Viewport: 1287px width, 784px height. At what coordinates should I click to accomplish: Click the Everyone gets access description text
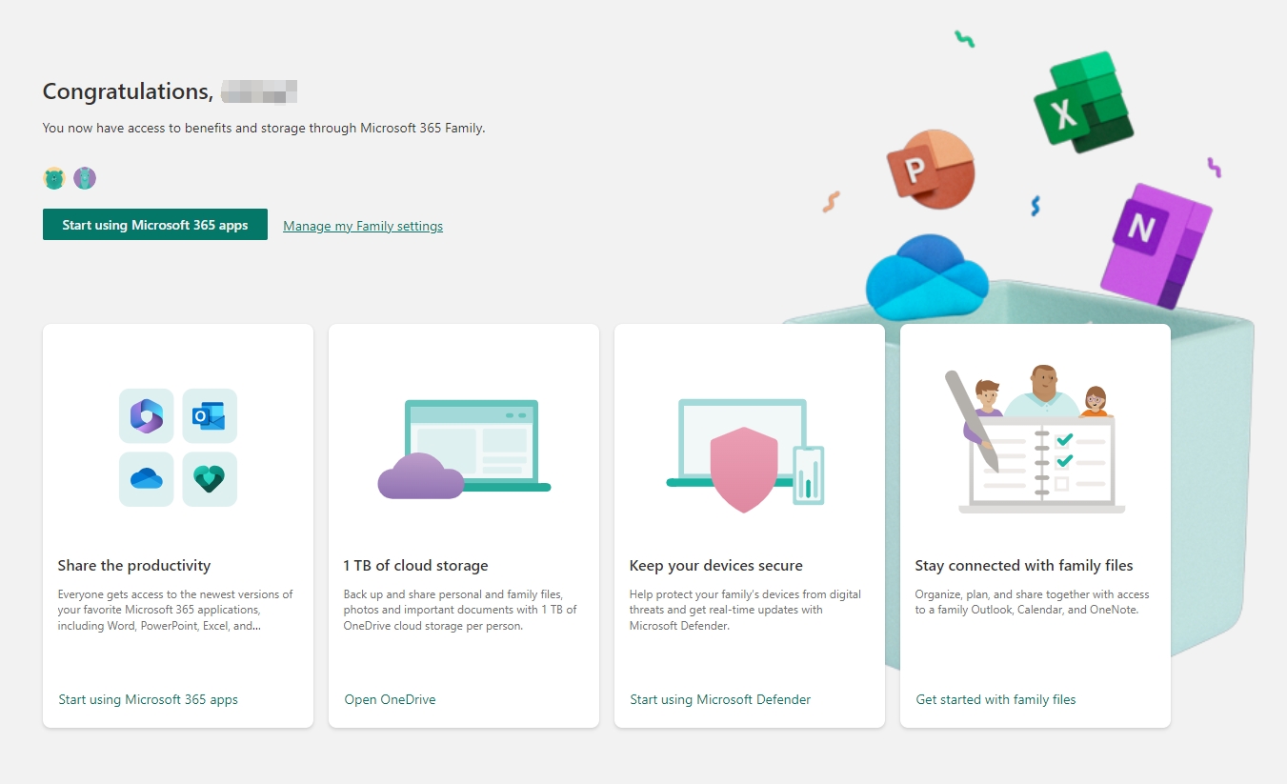175,610
